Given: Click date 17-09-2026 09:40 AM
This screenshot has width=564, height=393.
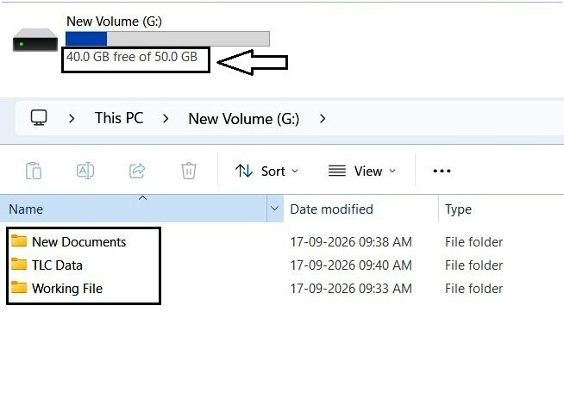Looking at the screenshot, I should pos(351,265).
